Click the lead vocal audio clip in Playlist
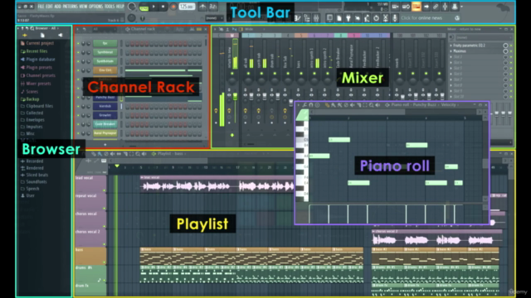Viewport: 531px width, 298px height. 217,185
